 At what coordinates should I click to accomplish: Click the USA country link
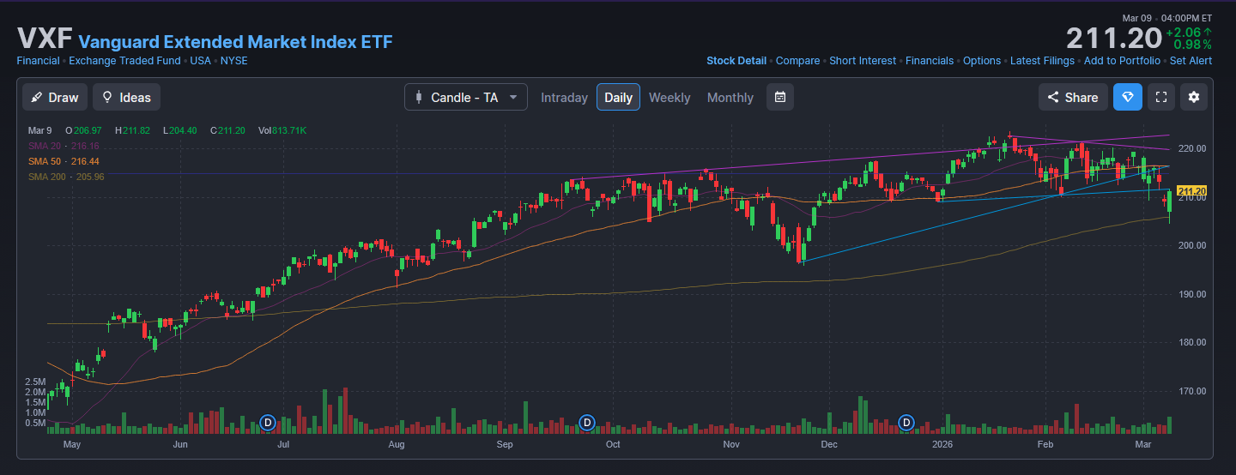(200, 61)
